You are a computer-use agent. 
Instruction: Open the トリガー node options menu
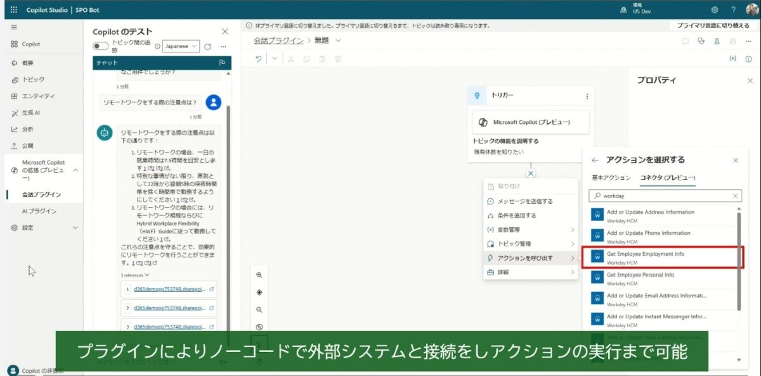[587, 96]
